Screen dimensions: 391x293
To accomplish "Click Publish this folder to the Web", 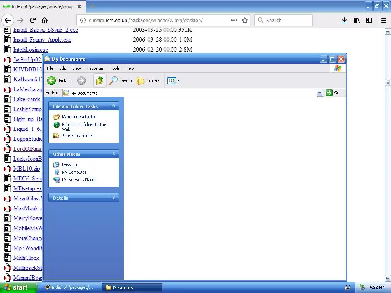I will (x=84, y=127).
